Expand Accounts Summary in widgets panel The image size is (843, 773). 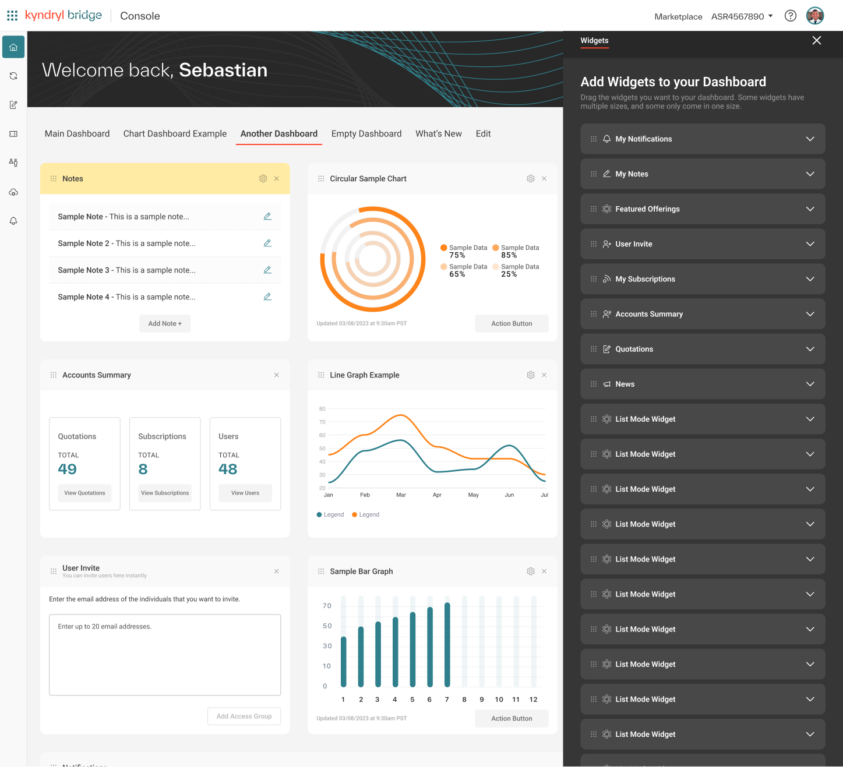click(810, 314)
